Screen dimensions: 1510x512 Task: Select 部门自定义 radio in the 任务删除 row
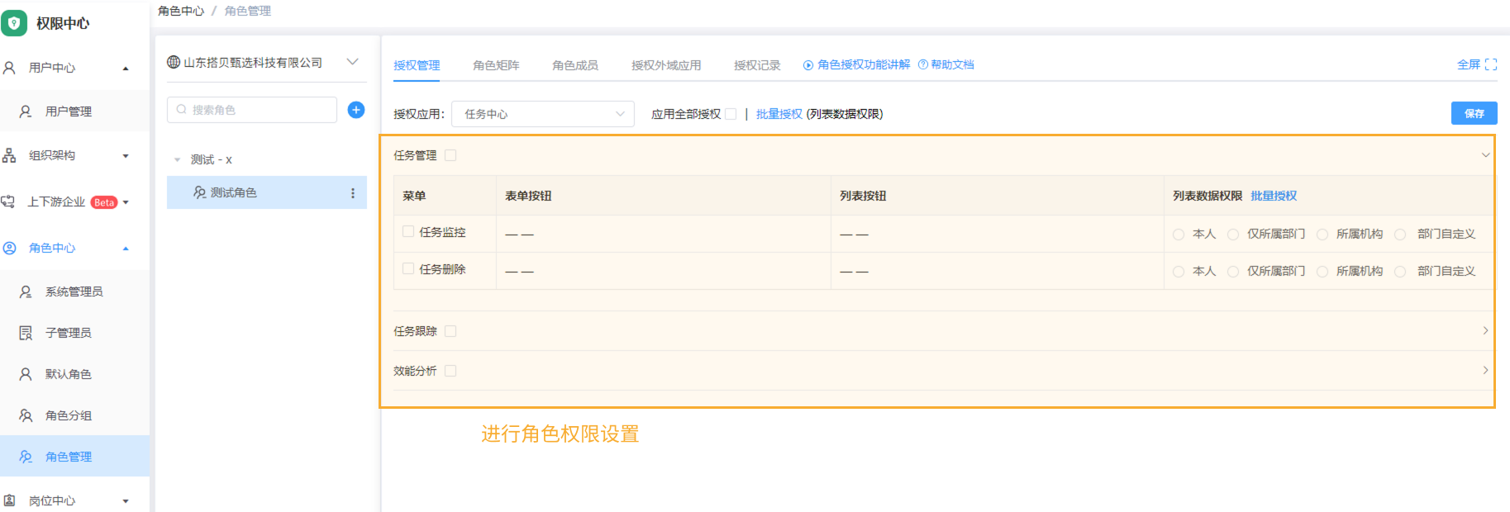tap(1400, 271)
